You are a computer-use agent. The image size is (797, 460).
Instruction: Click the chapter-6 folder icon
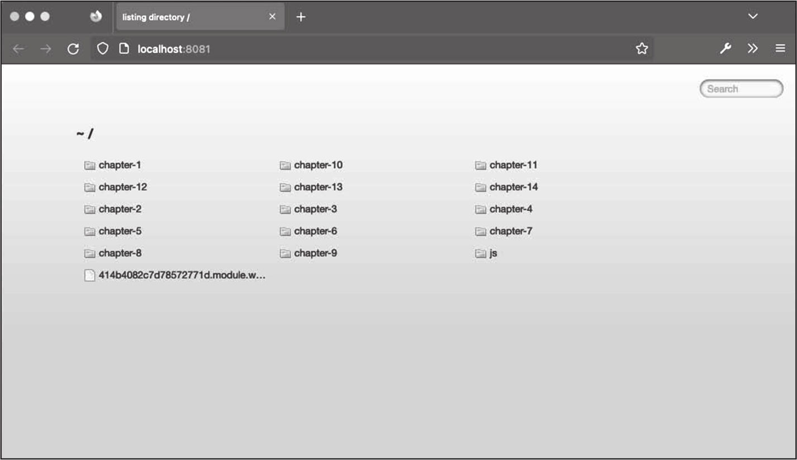[x=285, y=231]
